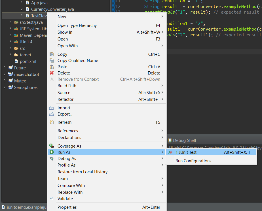262x211 pixels.
Task: Expand the Future project node
Action: [x=4, y=68]
